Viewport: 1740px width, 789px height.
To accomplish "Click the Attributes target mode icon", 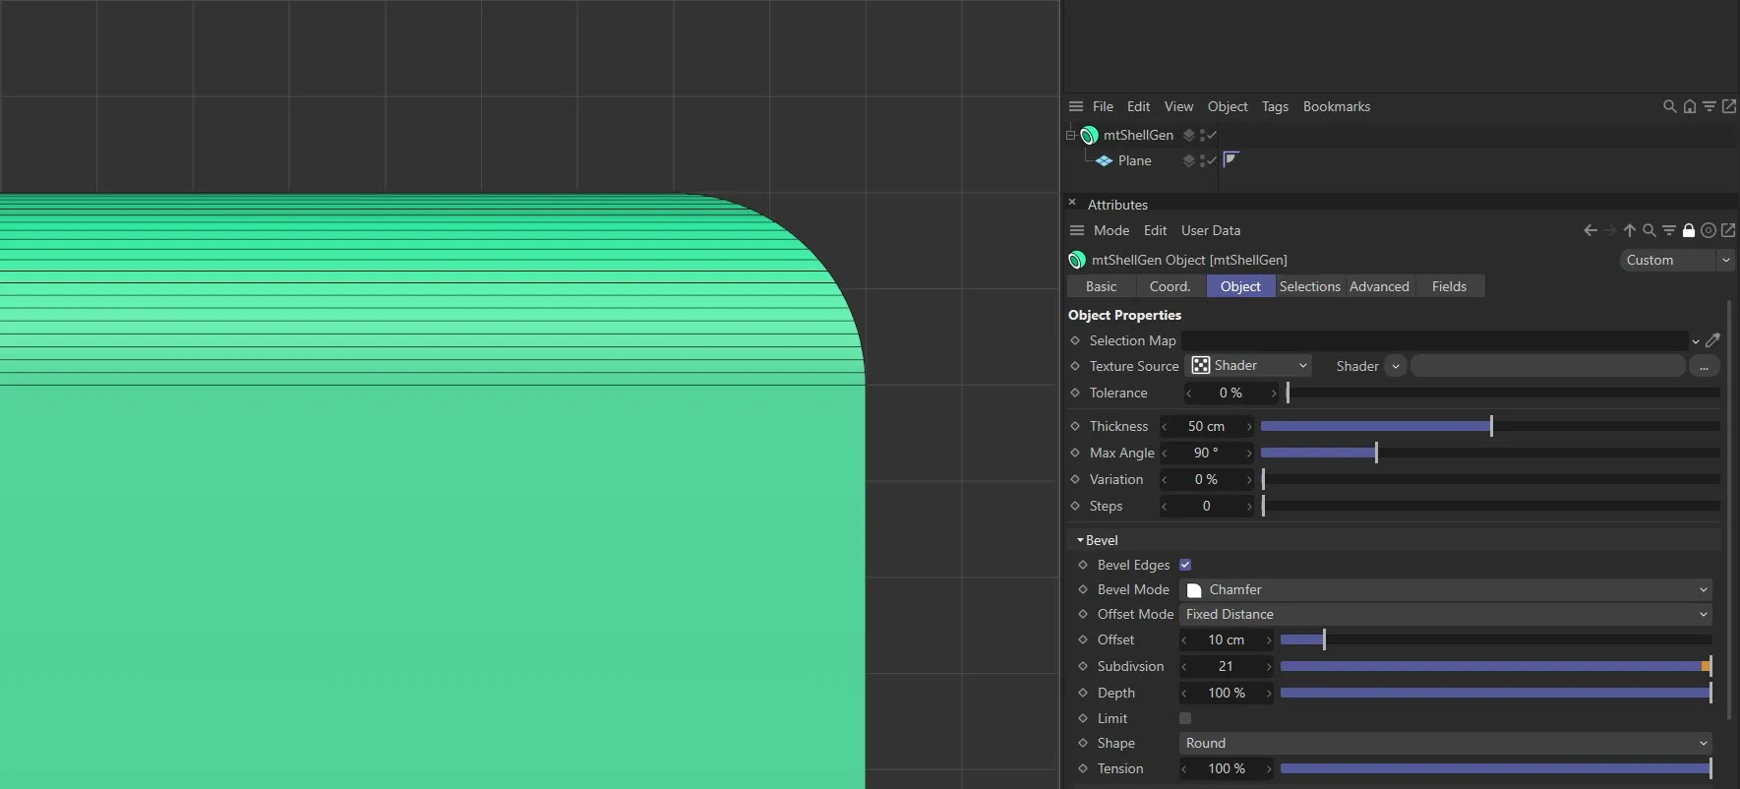I will [1709, 230].
